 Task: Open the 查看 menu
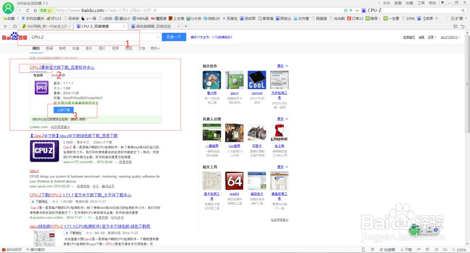(398, 3)
